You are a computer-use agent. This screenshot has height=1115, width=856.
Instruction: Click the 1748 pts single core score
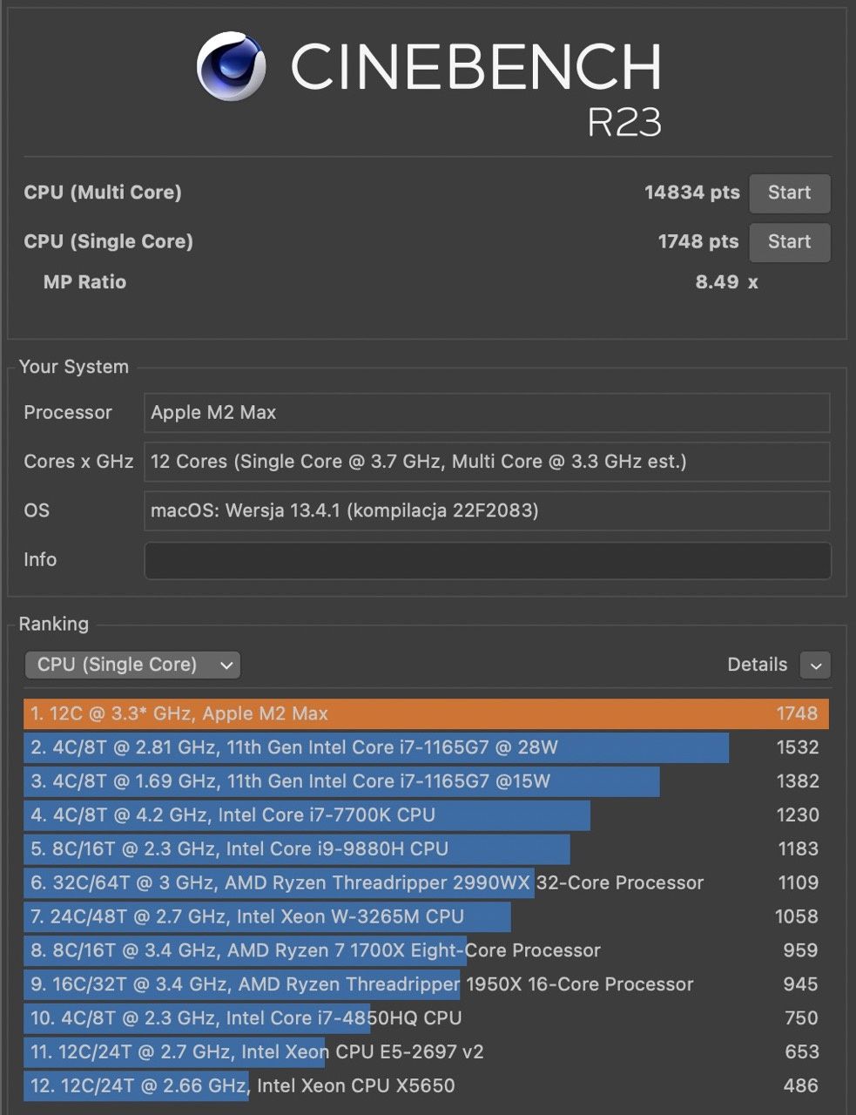(x=698, y=241)
